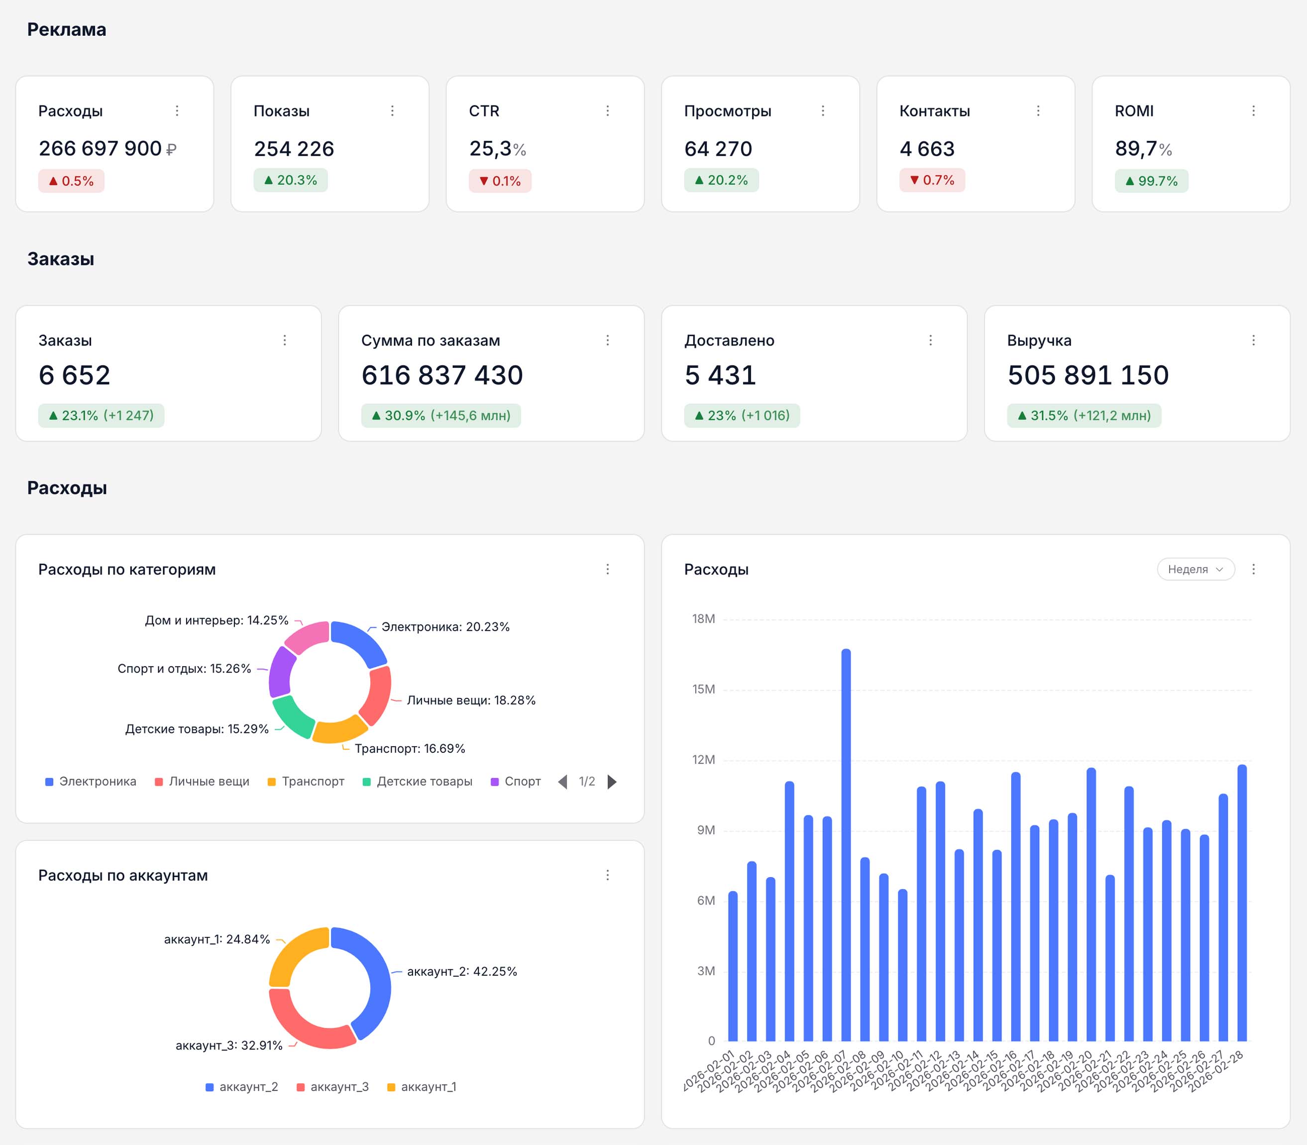Screen dimensions: 1307x1145
Task: Click the Просмотры 20.2% growth badge
Action: coord(721,180)
